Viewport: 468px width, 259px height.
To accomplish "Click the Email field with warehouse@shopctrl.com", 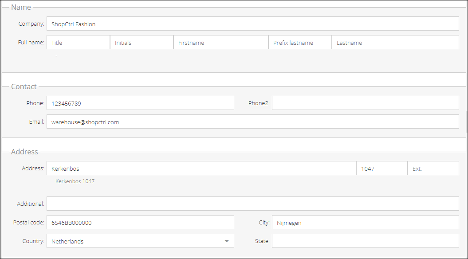I will [252, 122].
